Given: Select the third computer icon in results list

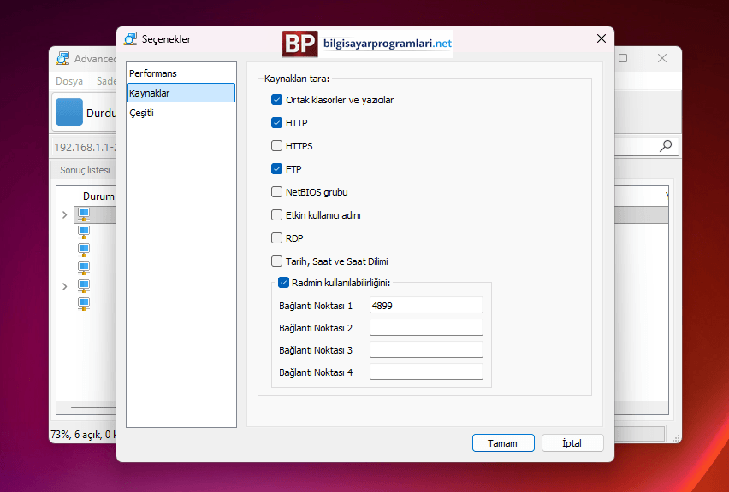Looking at the screenshot, I should [x=84, y=250].
